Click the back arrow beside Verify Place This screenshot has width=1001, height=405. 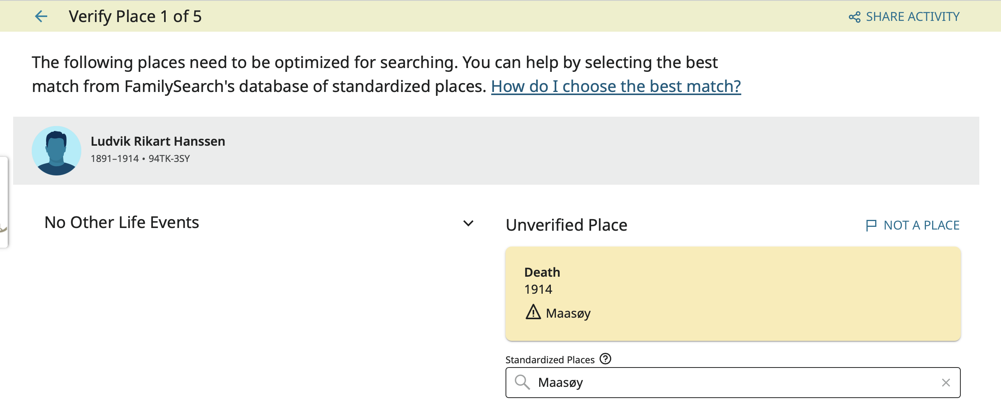click(41, 16)
